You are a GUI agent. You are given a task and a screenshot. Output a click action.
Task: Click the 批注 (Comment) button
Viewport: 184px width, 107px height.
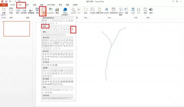coord(85,11)
